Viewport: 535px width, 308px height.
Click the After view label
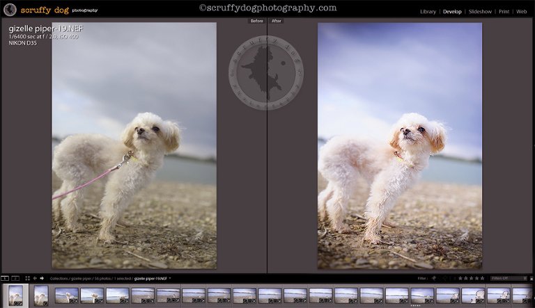coord(277,21)
